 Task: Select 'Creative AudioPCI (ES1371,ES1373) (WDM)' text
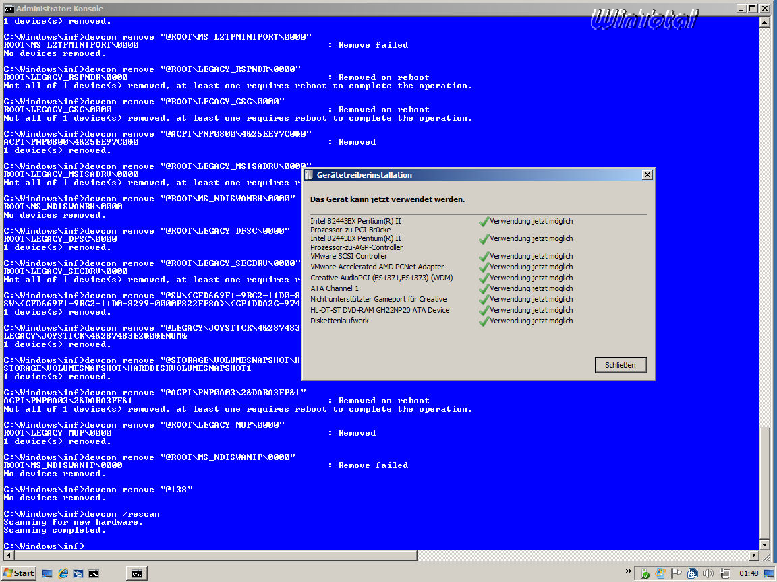382,278
